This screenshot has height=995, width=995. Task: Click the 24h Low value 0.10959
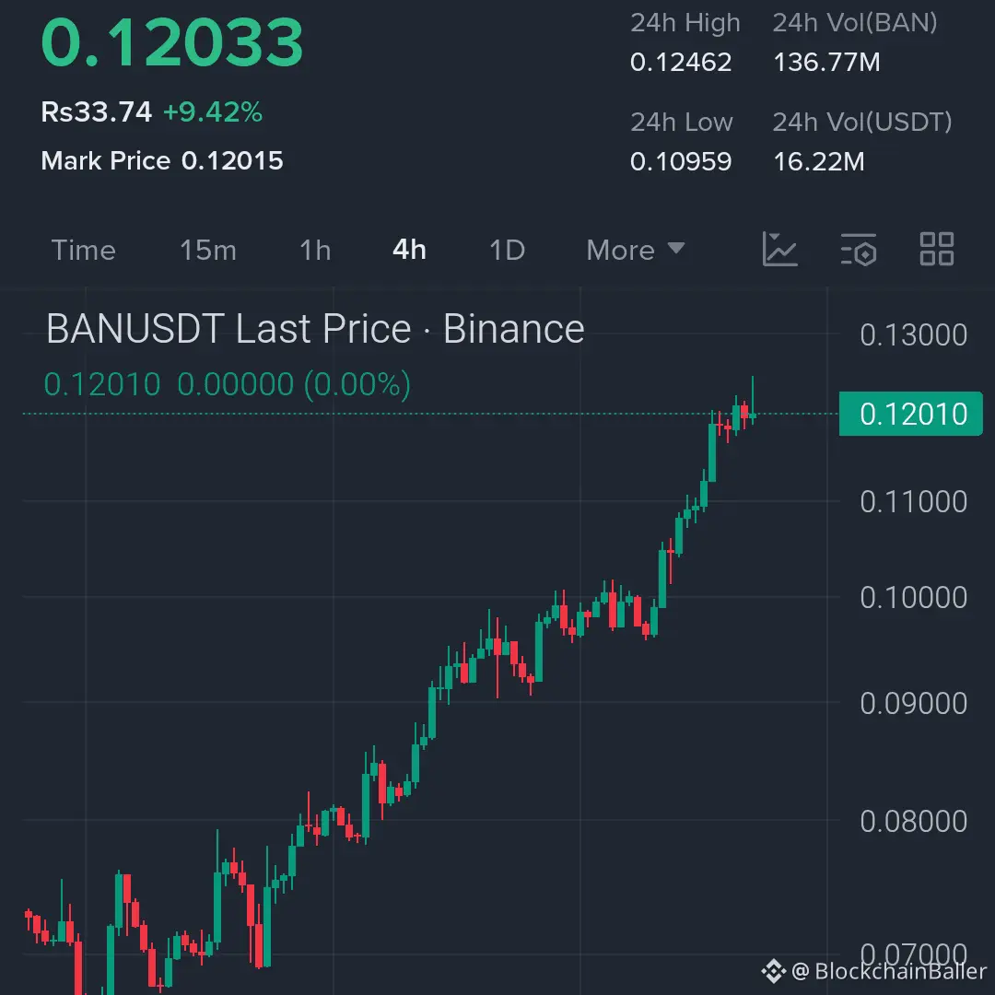coord(680,162)
